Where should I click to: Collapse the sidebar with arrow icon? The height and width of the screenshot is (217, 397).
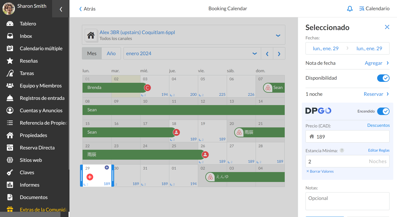(x=61, y=9)
